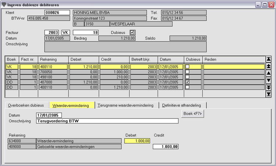Click the application icon in title bar
The image size is (276, 166).
[x=4, y=4]
